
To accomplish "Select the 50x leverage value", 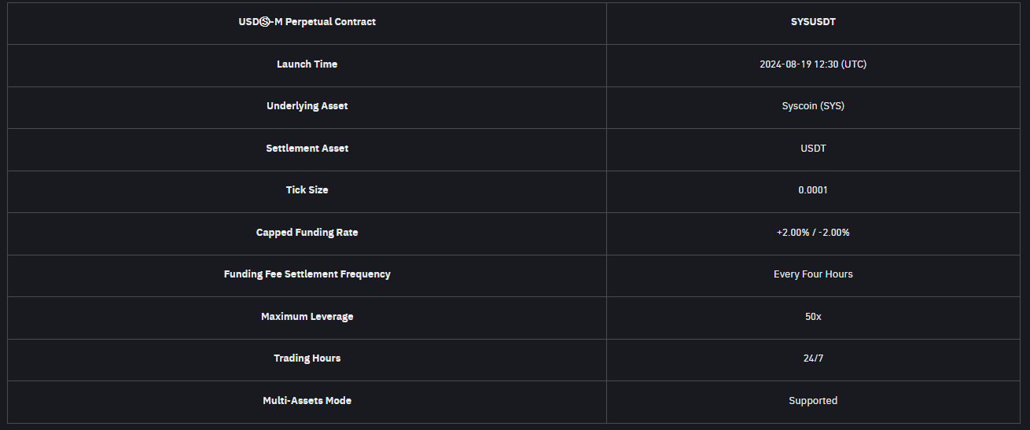I will [813, 317].
